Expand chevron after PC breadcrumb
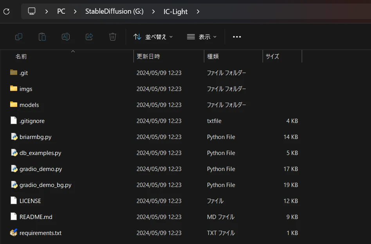This screenshot has height=244, width=371. point(75,11)
